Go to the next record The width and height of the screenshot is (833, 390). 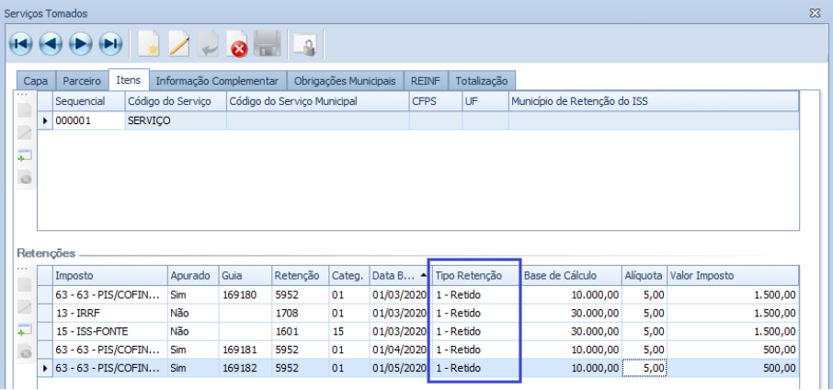click(x=81, y=42)
